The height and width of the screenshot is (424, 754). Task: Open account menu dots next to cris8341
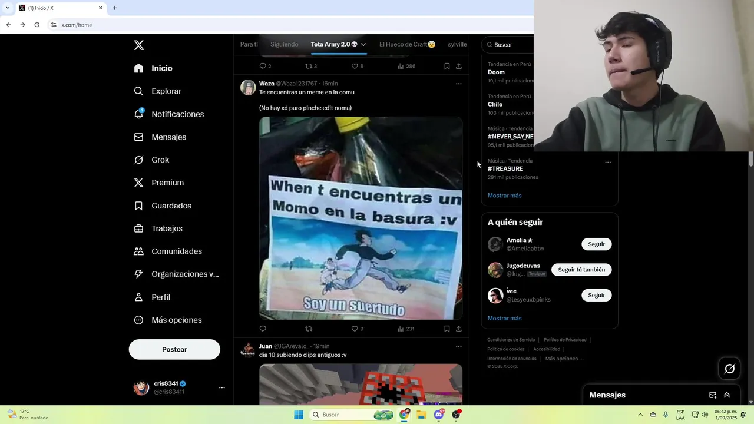coord(222,387)
